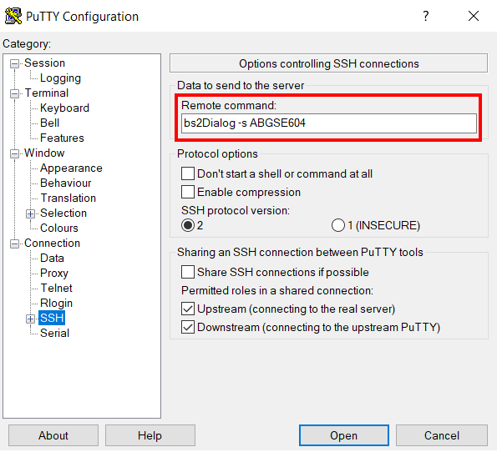Collapse the Terminal category node
Viewport: 497px width, 452px height.
point(14,93)
